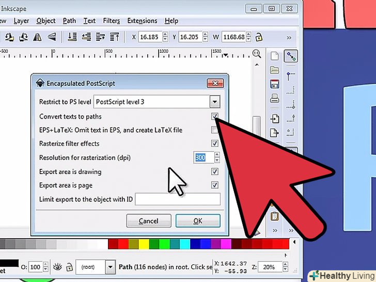The height and width of the screenshot is (282, 376).
Task: Raise selection one step icon
Action: click(x=100, y=37)
